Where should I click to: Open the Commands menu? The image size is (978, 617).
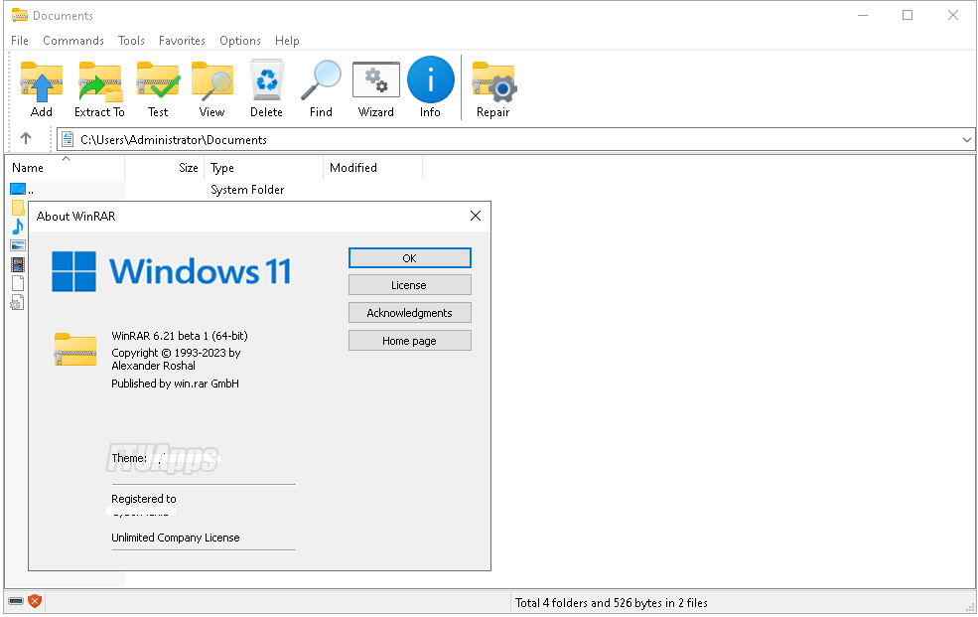pos(73,41)
